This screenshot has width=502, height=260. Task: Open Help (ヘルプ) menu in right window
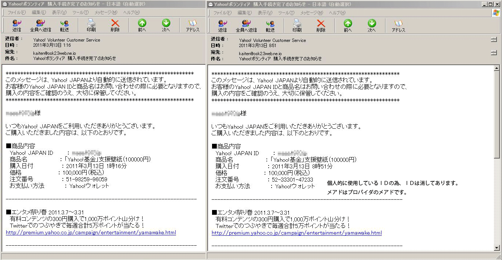pos(337,13)
